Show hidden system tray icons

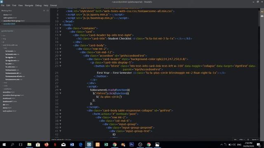(x=222, y=144)
